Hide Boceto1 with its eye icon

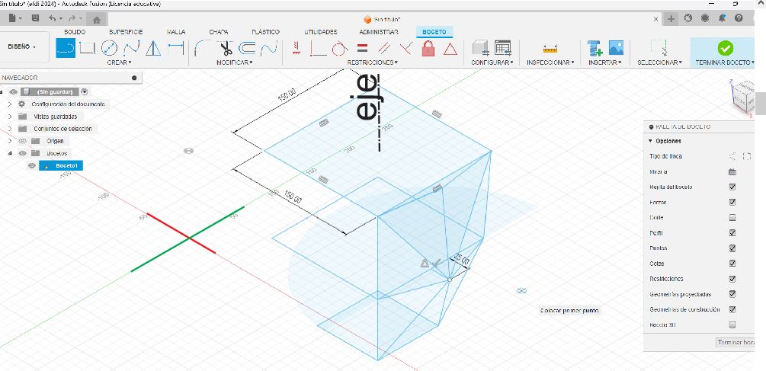32,165
